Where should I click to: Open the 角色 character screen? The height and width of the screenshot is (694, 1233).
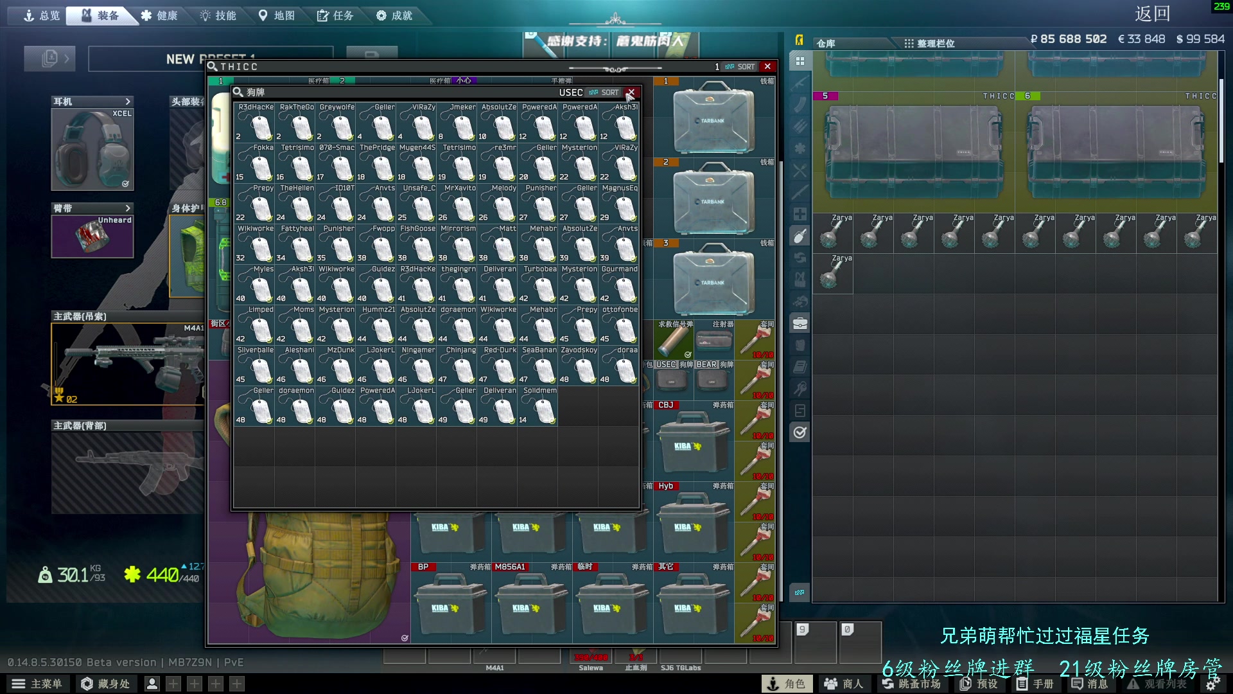point(787,684)
